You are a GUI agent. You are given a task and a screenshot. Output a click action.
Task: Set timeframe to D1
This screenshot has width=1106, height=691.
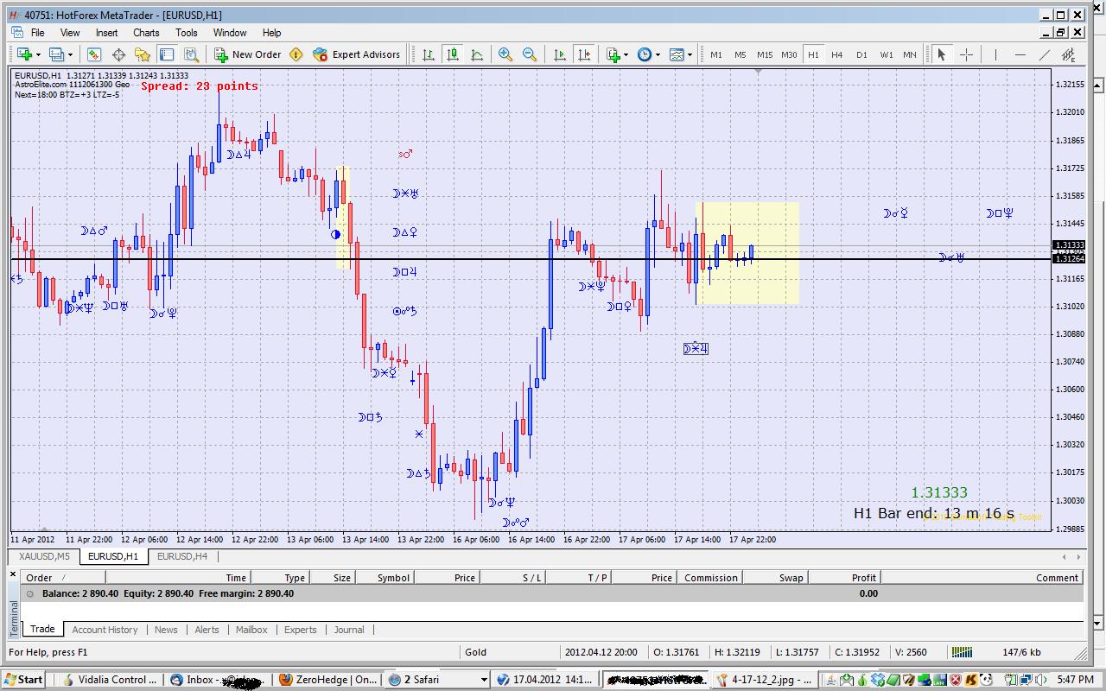point(861,54)
